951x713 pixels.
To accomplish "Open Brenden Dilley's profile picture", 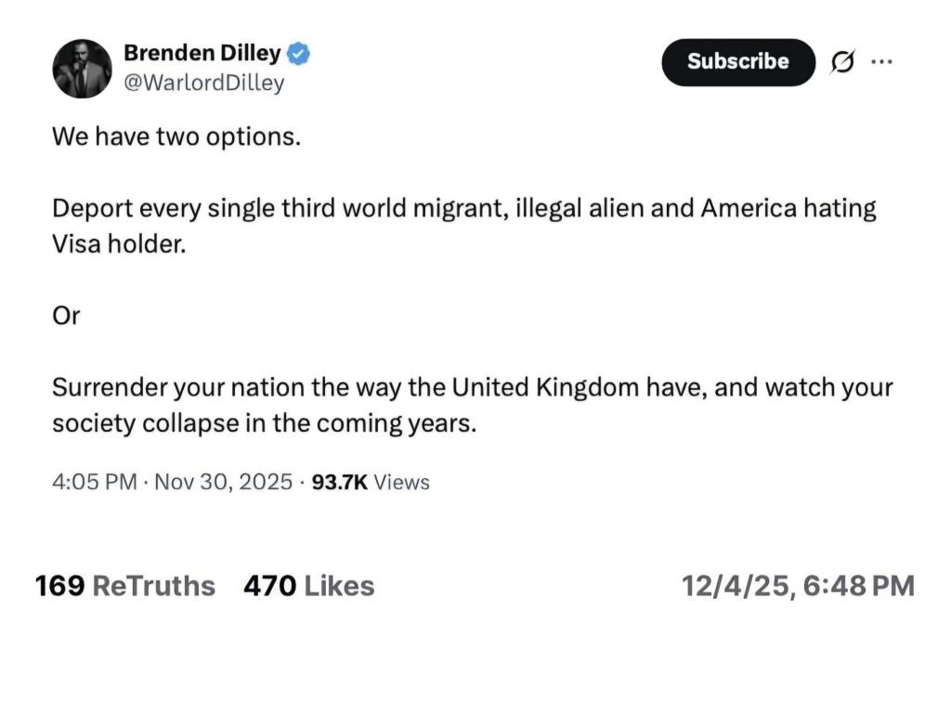I will click(82, 69).
